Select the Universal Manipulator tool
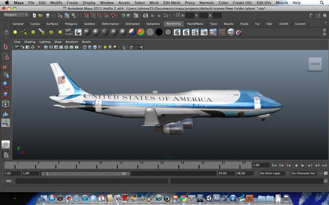The width and height of the screenshot is (329, 205). tap(5, 104)
